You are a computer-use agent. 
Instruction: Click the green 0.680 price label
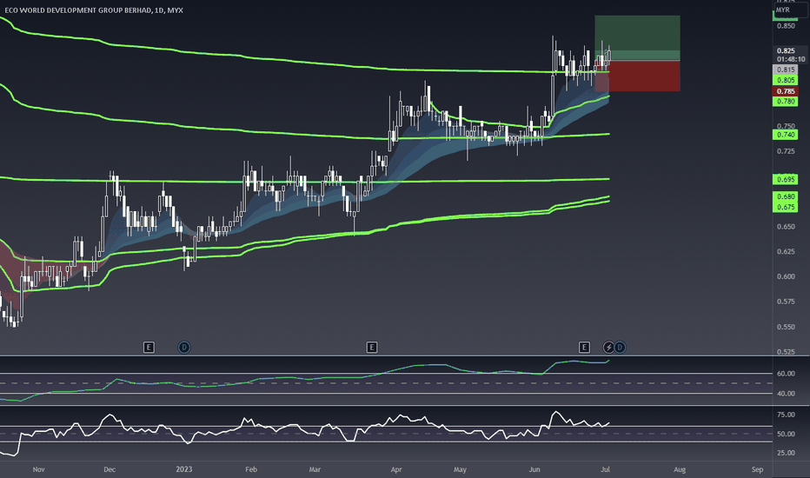point(786,196)
